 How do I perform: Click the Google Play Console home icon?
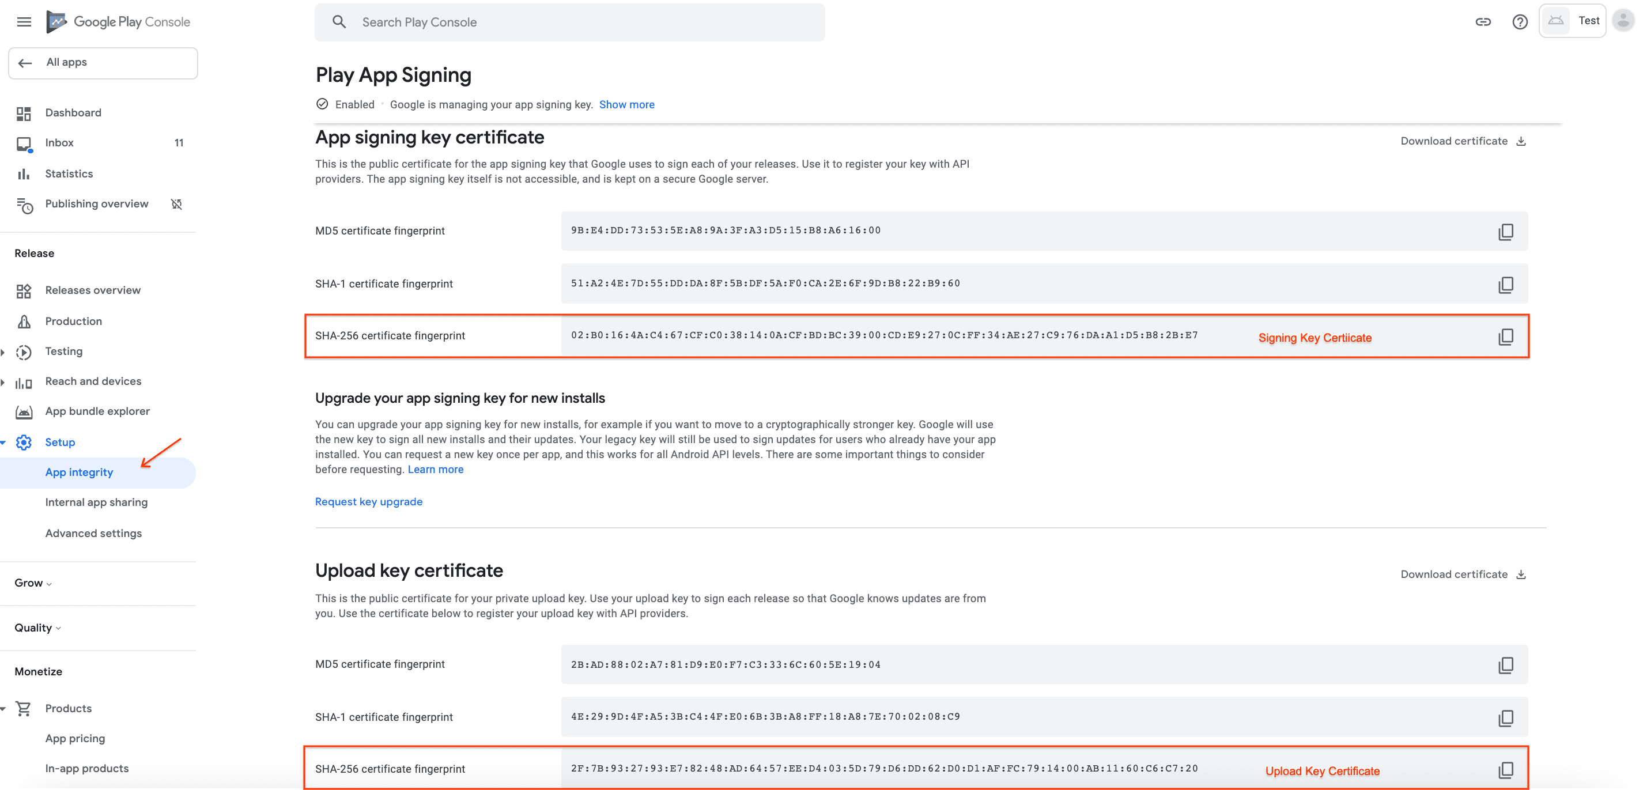tap(58, 21)
